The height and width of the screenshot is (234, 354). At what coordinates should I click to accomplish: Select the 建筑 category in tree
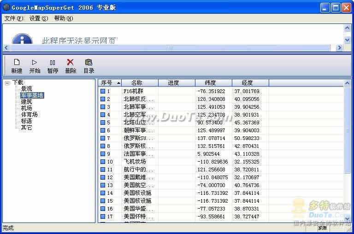[26, 102]
